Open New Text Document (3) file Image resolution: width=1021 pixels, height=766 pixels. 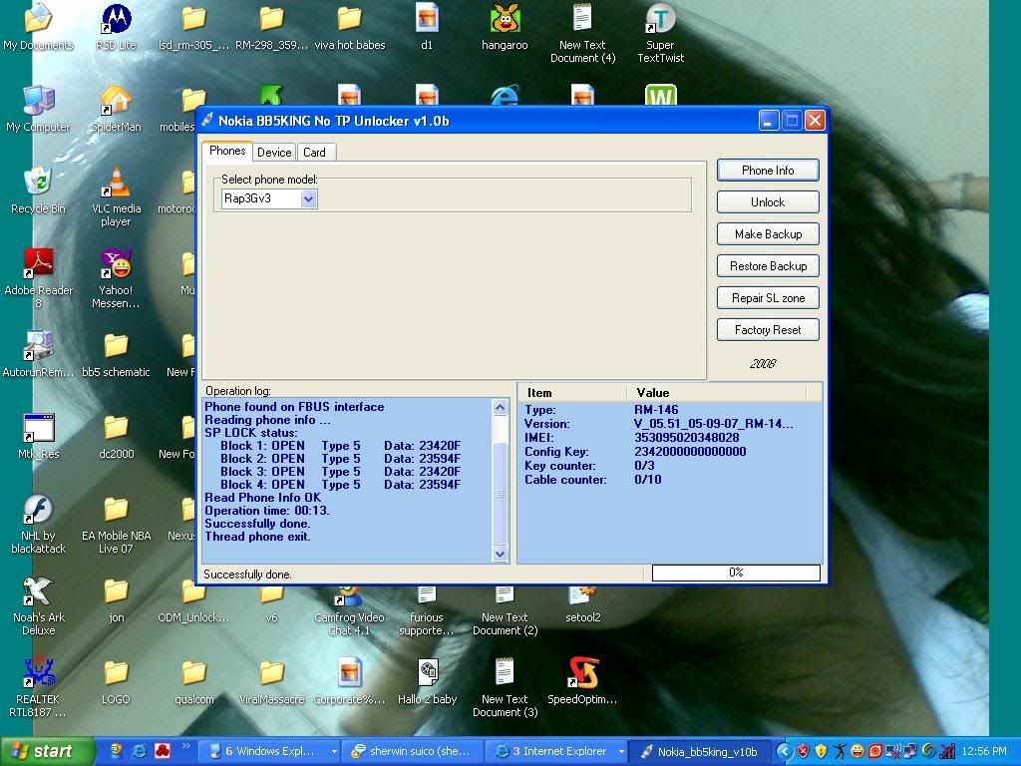(505, 688)
